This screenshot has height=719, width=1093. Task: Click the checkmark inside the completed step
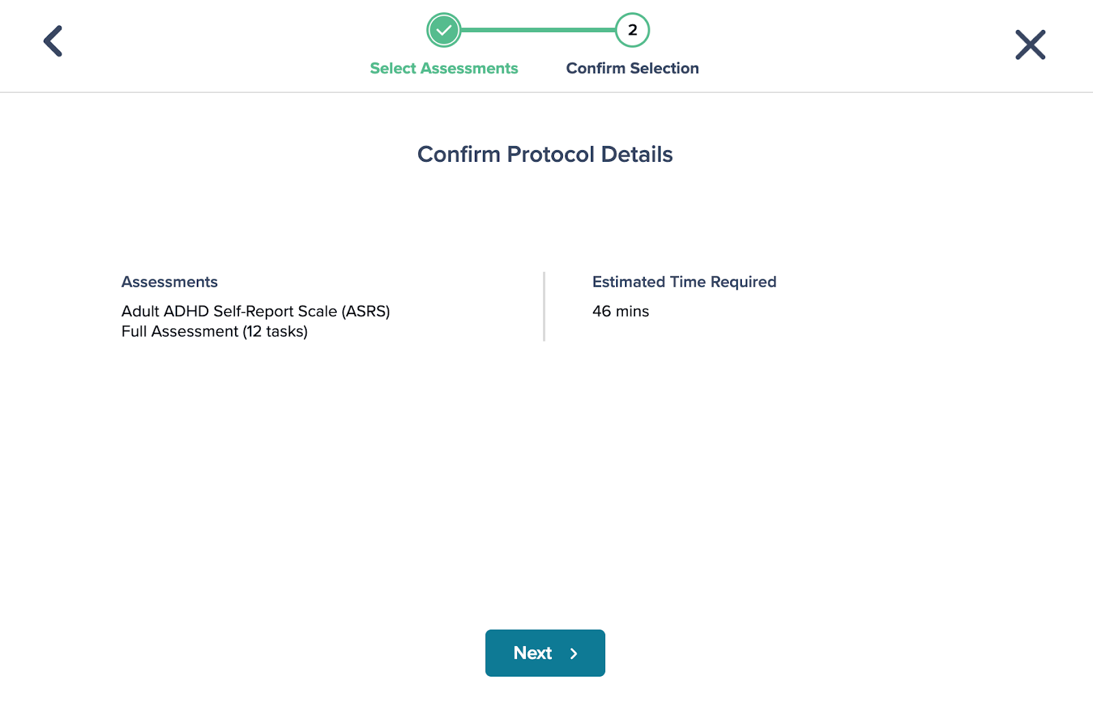click(x=444, y=30)
